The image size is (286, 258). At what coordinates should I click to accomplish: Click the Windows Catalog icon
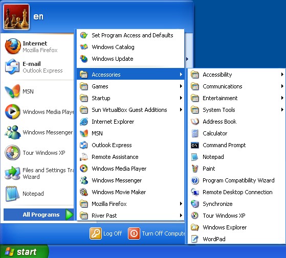pos(84,47)
